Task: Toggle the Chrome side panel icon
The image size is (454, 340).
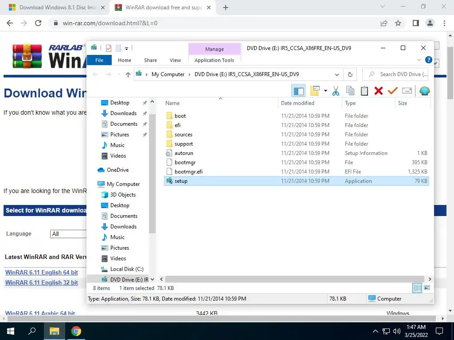Action: click(x=416, y=23)
